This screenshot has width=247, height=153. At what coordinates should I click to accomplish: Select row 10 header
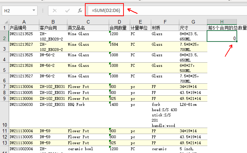coord(5,115)
